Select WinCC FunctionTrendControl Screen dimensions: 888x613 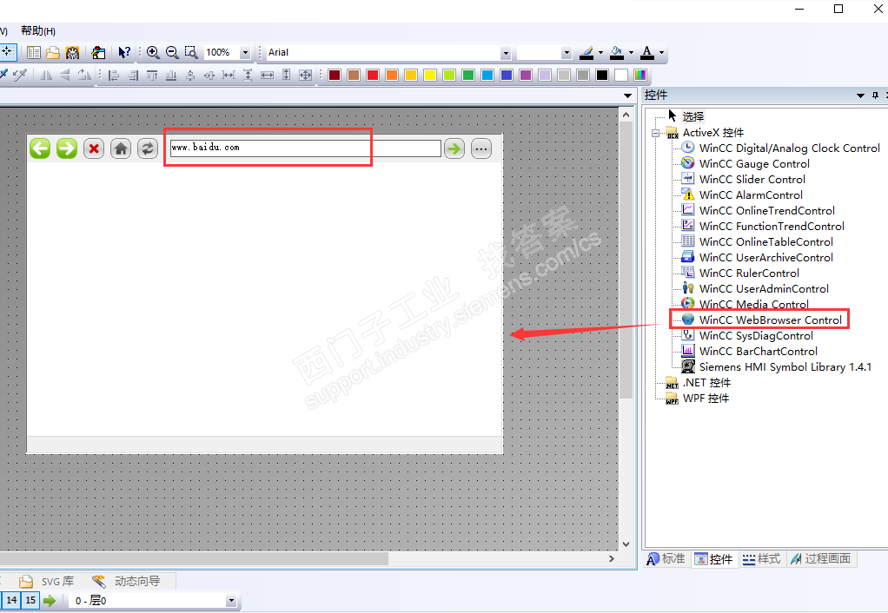[772, 227]
